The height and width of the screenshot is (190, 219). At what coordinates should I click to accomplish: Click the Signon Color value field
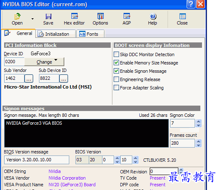tap(182, 123)
